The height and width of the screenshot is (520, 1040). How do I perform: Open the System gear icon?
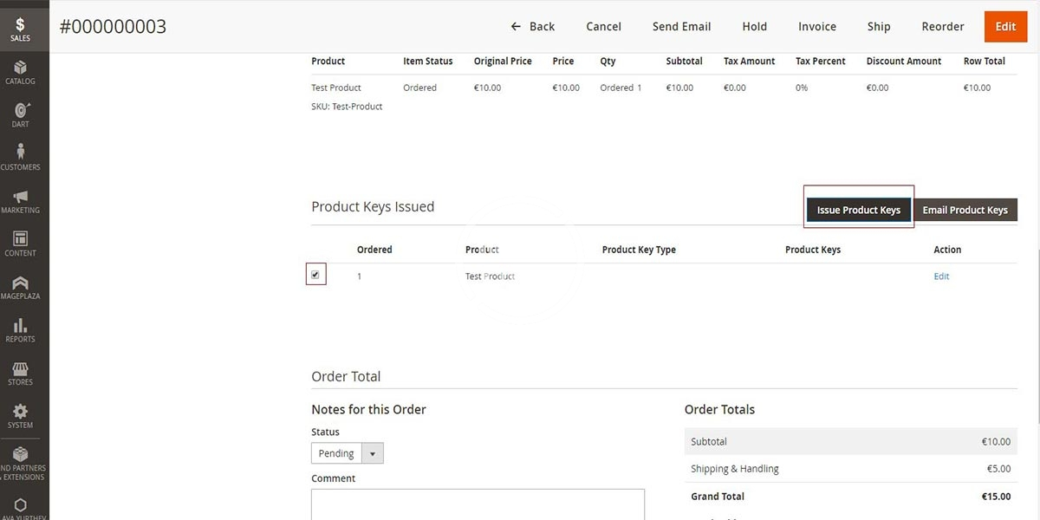click(20, 415)
